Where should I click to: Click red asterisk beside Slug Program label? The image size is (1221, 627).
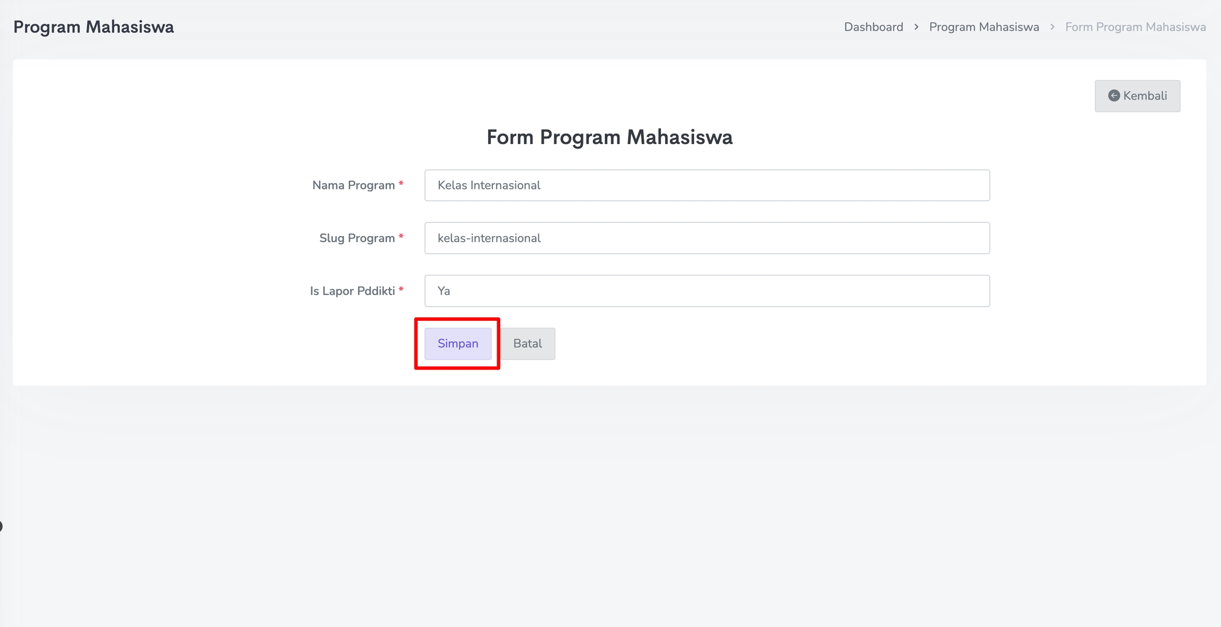coord(401,237)
